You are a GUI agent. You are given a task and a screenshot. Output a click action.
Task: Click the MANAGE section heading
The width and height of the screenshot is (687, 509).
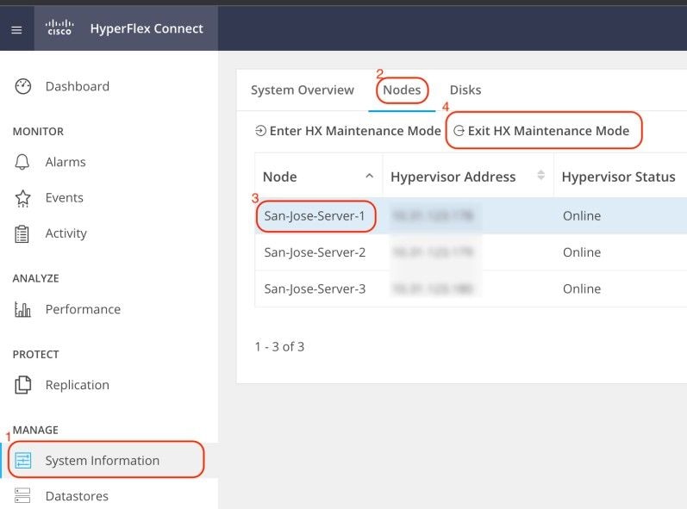point(35,431)
